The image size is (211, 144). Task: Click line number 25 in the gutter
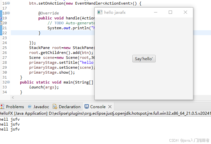click(x=5, y=48)
